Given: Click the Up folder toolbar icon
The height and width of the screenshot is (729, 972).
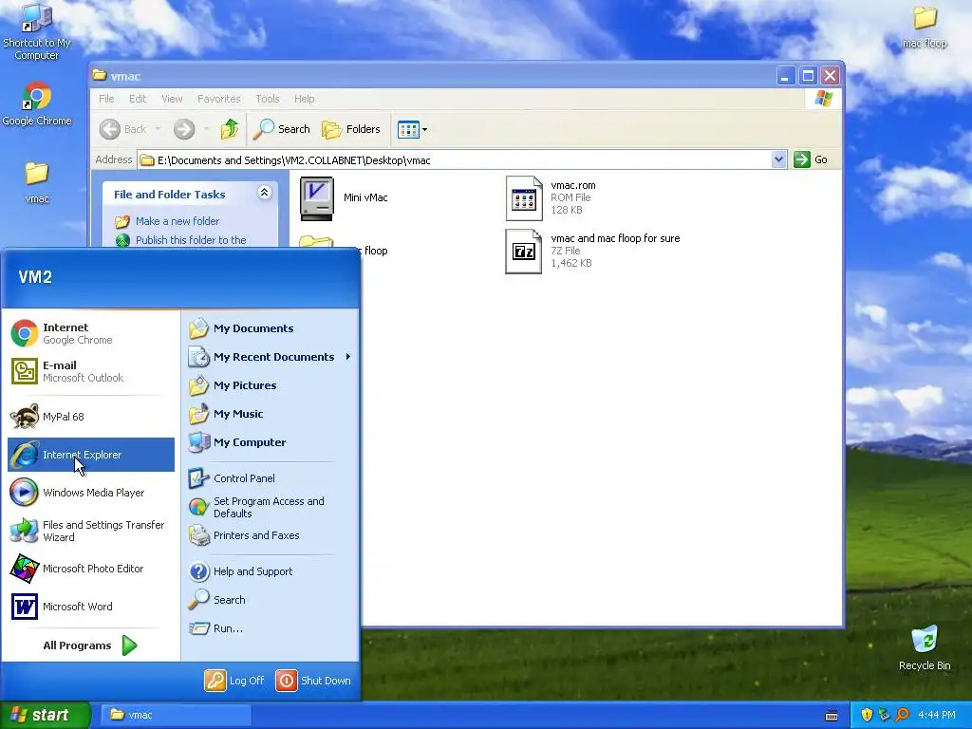Looking at the screenshot, I should click(230, 129).
